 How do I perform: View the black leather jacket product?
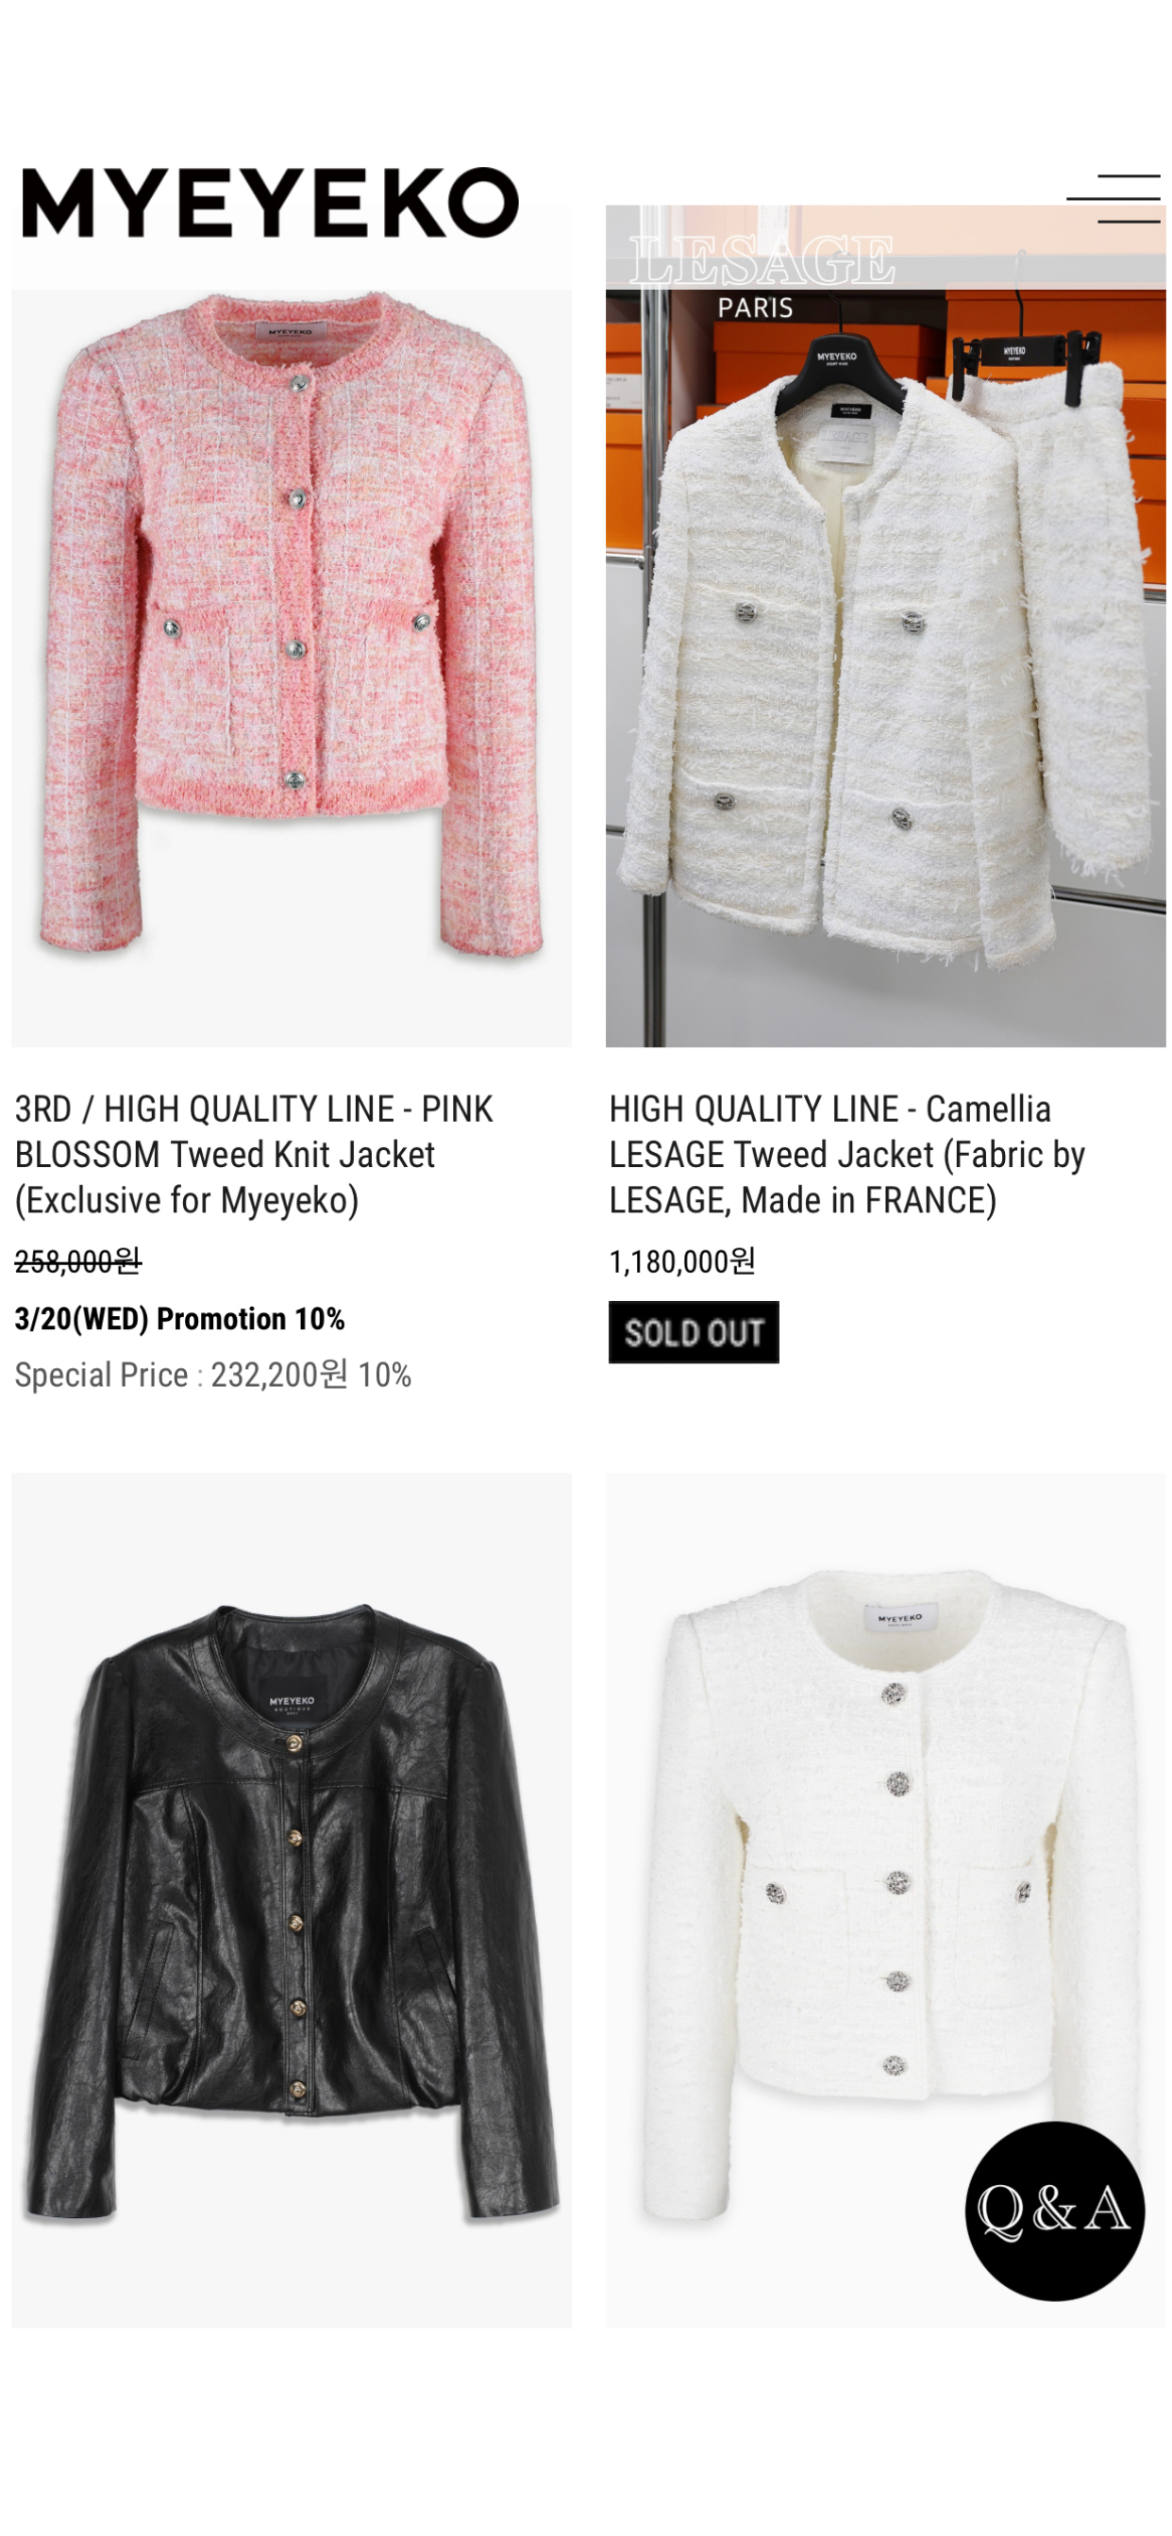(x=292, y=1900)
